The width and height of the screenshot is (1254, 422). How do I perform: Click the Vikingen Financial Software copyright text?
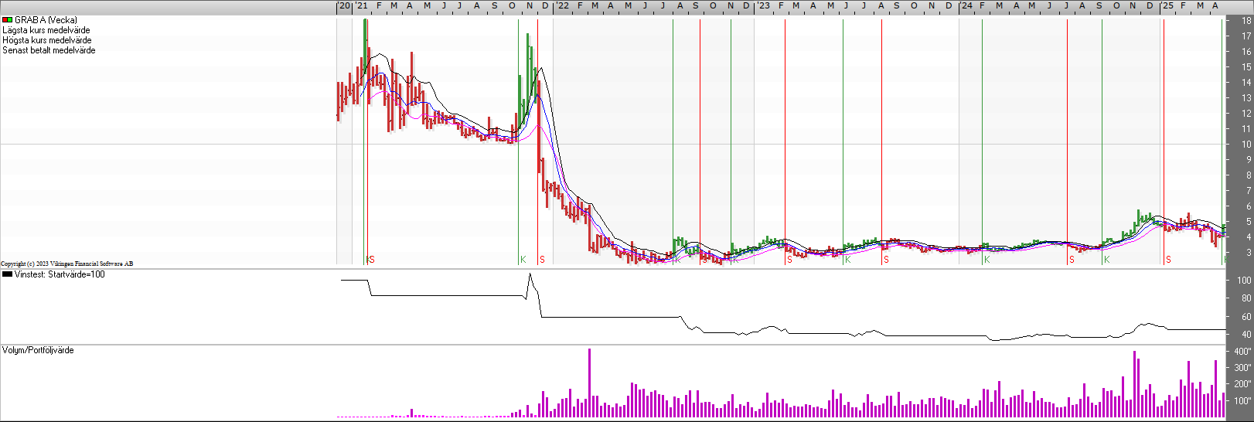(67, 264)
